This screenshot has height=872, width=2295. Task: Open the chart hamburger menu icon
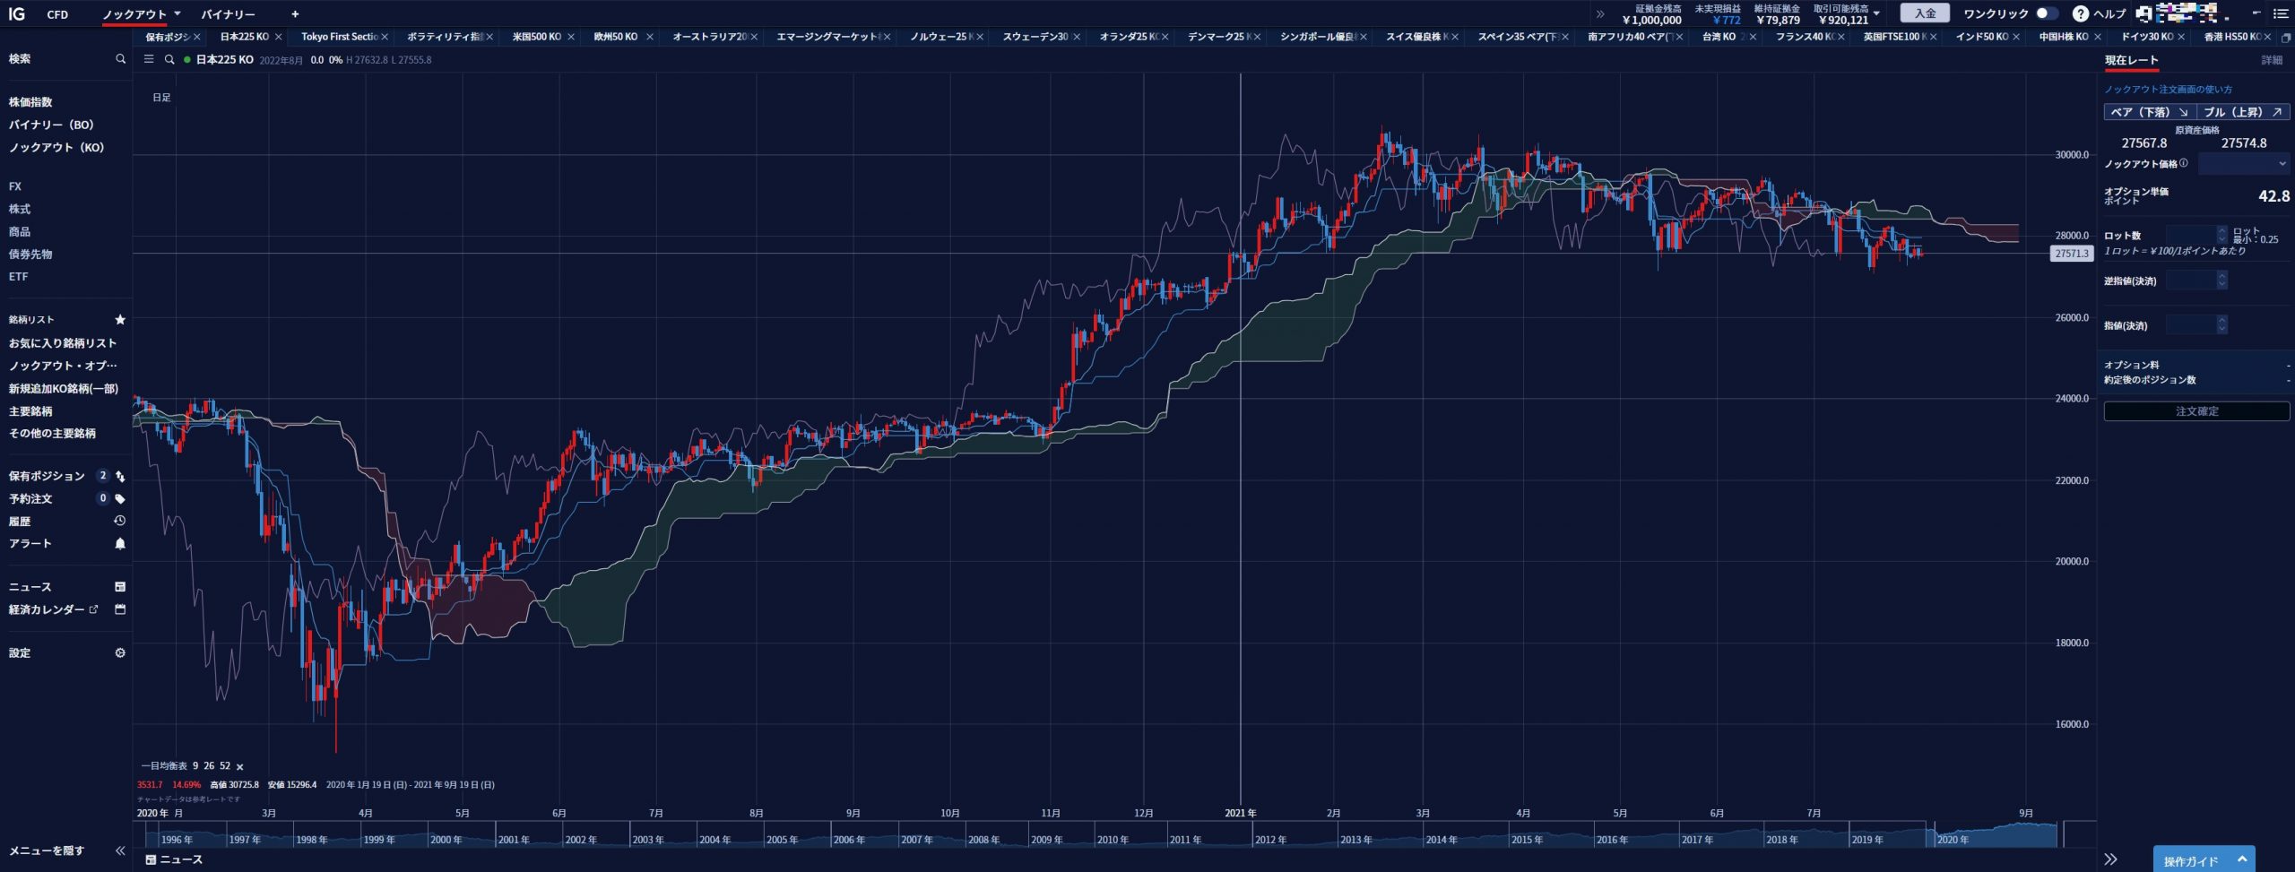click(149, 59)
